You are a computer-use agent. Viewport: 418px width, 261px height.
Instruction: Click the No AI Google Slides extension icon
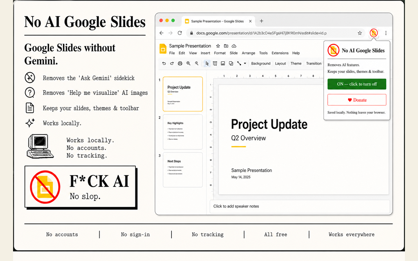click(374, 33)
